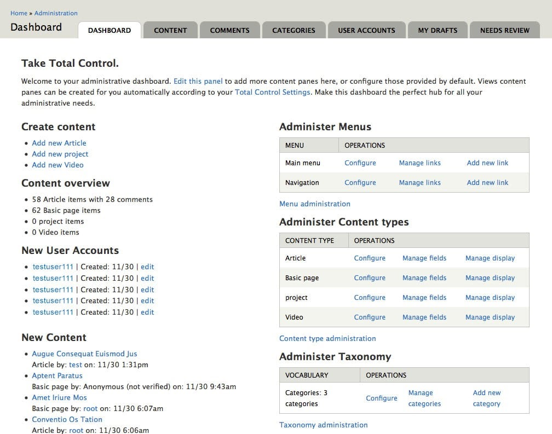Manage fields for Basic page
This screenshot has height=434, width=552.
[424, 278]
